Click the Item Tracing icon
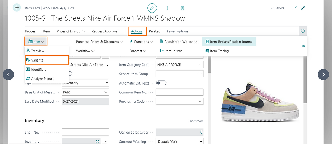The height and width of the screenshot is (144, 332). coord(207,51)
